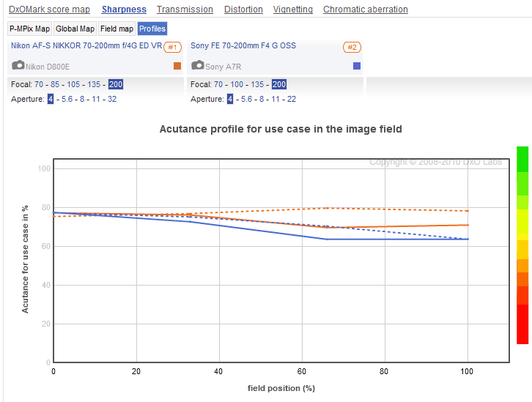The height and width of the screenshot is (402, 532).
Task: Set Nikon aperture to 5.6
Action: coord(67,99)
